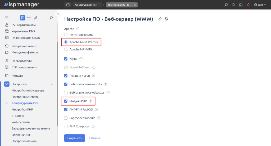Go to Оповещения
The width and height of the screenshot is (271, 146).
pyautogui.click(x=21, y=135)
